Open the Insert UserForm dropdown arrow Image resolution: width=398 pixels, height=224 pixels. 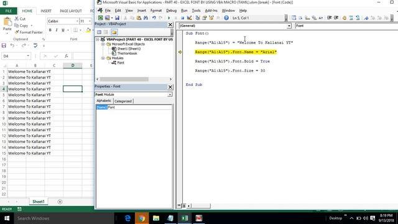112,18
